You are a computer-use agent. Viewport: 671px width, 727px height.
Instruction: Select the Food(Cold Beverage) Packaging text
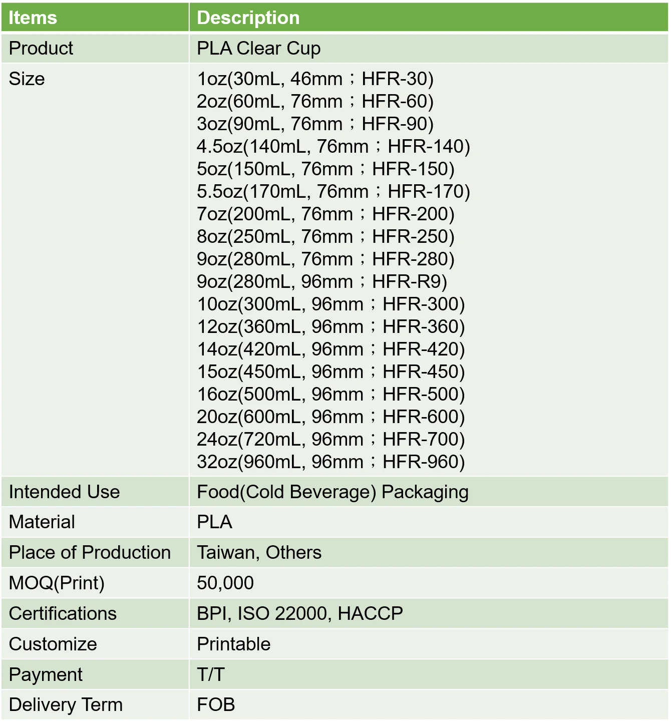332,492
